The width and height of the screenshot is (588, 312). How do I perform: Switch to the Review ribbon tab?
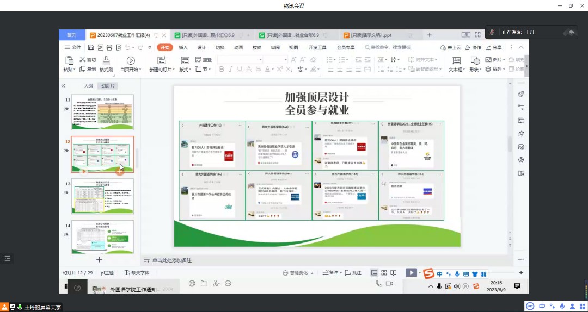[x=275, y=48]
